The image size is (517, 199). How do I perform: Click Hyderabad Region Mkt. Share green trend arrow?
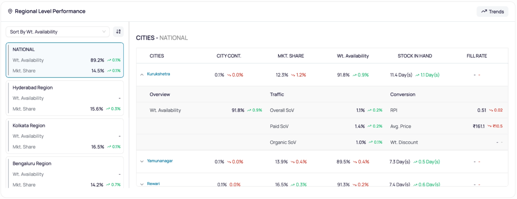coord(108,109)
